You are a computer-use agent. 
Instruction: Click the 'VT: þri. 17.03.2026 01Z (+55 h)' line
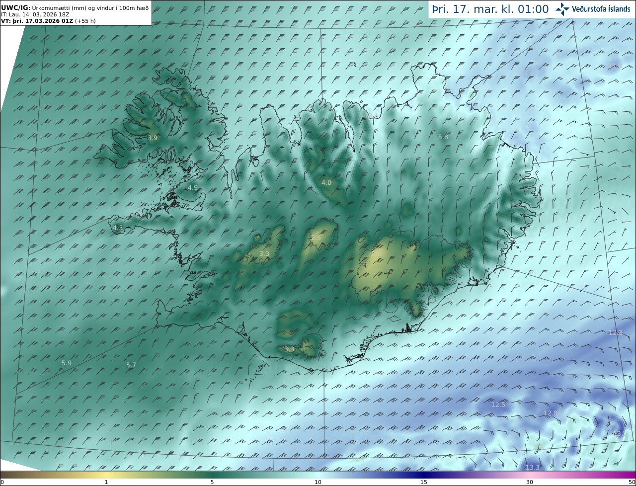pyautogui.click(x=48, y=21)
